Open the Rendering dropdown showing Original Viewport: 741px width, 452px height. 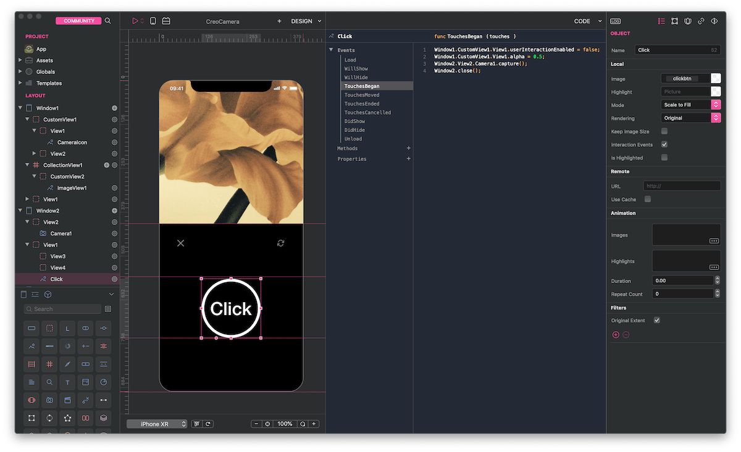point(691,118)
